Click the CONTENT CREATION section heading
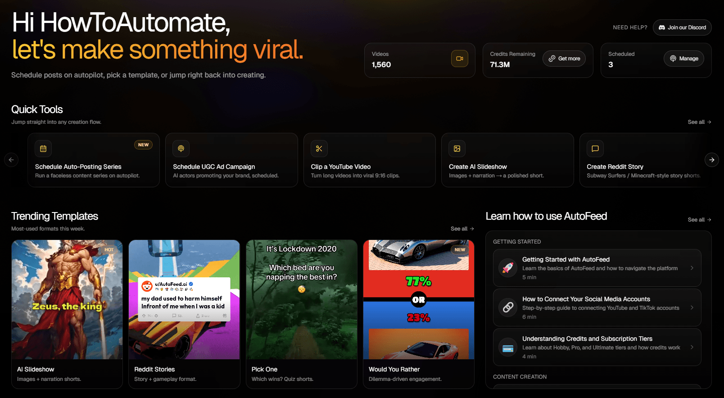724x398 pixels. [520, 377]
